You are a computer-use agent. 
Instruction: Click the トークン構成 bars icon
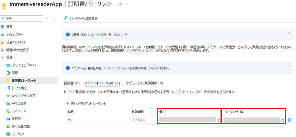click(x=8, y=88)
